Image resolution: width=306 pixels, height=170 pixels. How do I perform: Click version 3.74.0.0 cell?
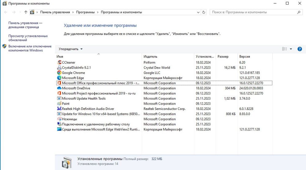(x=245, y=98)
